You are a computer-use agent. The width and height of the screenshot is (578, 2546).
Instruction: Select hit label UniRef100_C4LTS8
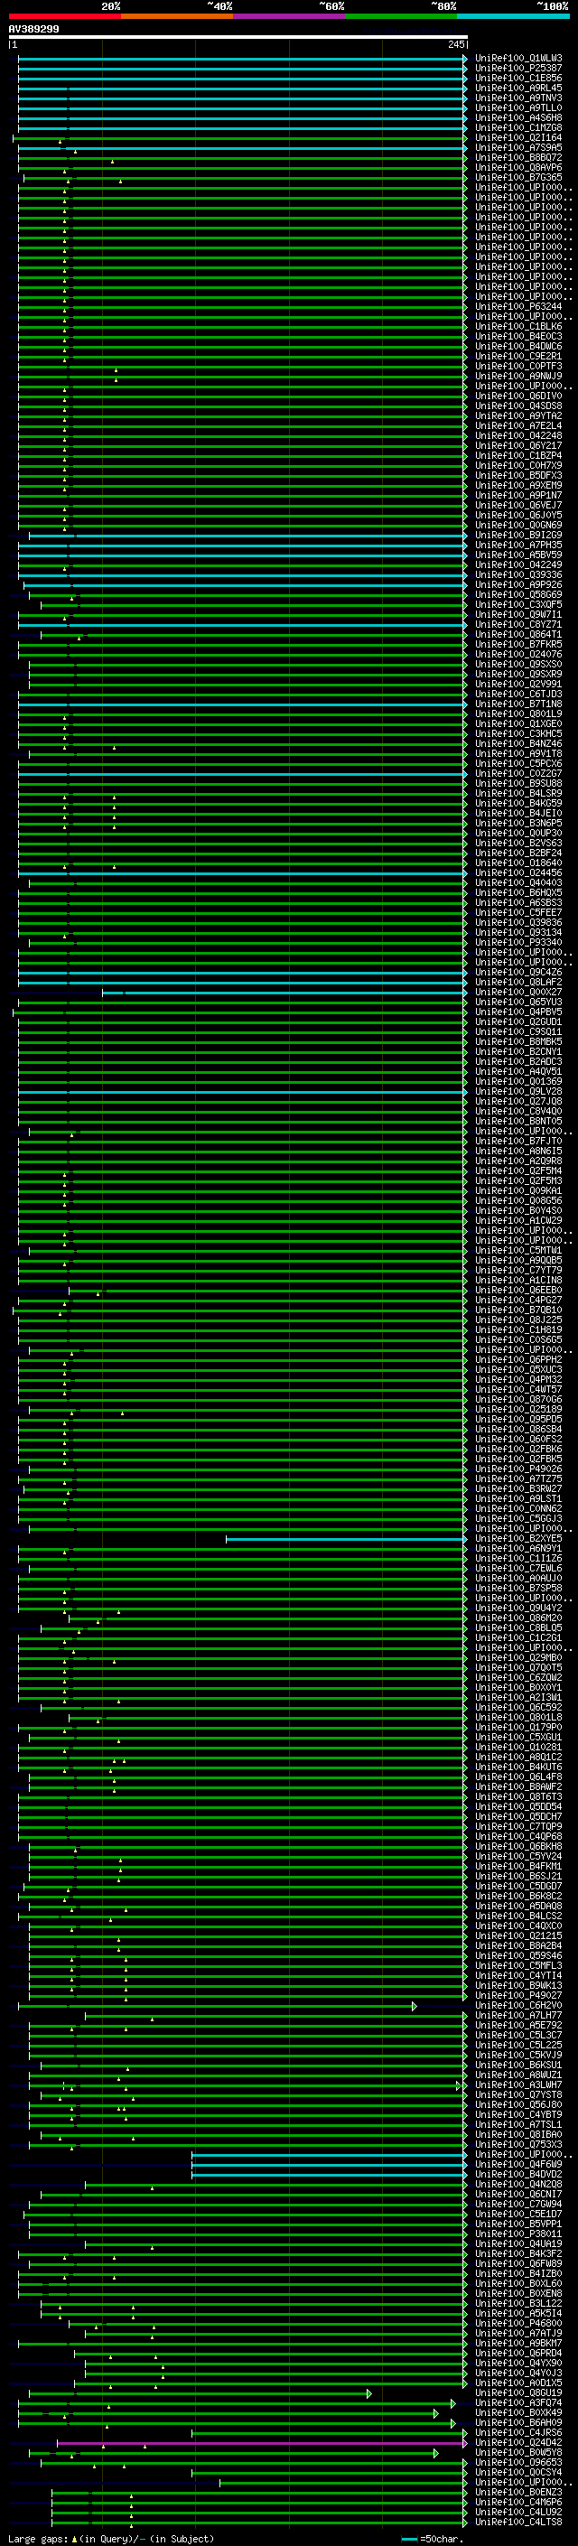tap(518, 2521)
